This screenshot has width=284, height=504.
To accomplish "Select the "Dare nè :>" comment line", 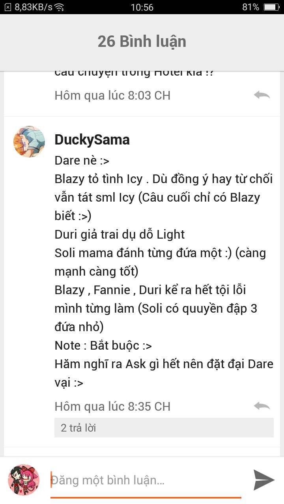I will click(x=82, y=160).
